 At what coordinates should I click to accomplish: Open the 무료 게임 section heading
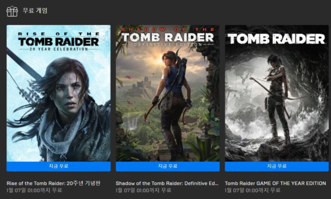pos(35,11)
